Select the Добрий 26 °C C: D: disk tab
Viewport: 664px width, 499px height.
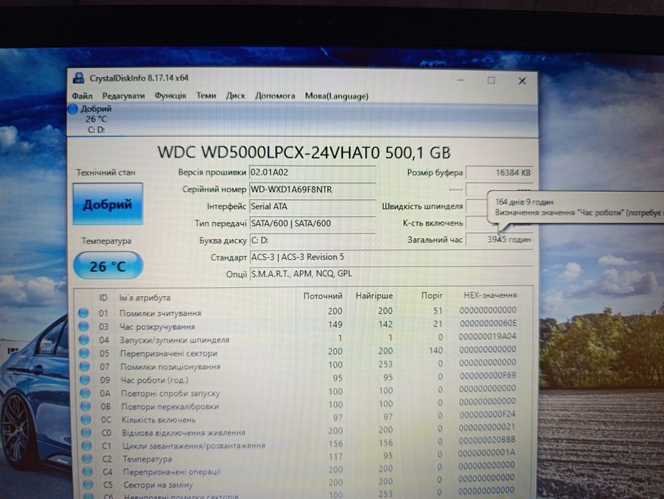(96, 119)
